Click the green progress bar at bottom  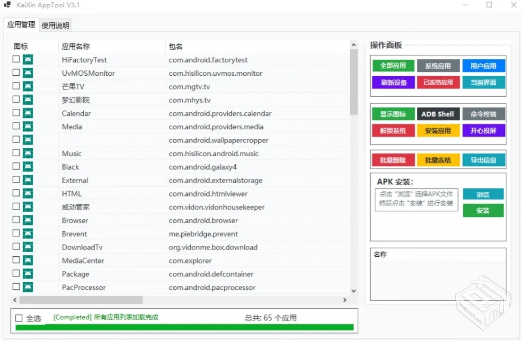[183, 327]
